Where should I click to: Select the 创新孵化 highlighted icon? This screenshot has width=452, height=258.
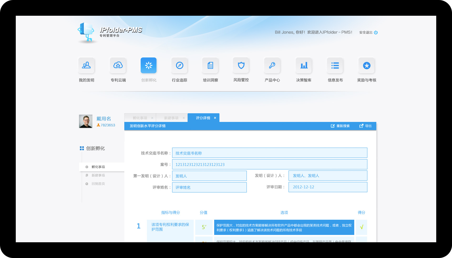coord(148,65)
